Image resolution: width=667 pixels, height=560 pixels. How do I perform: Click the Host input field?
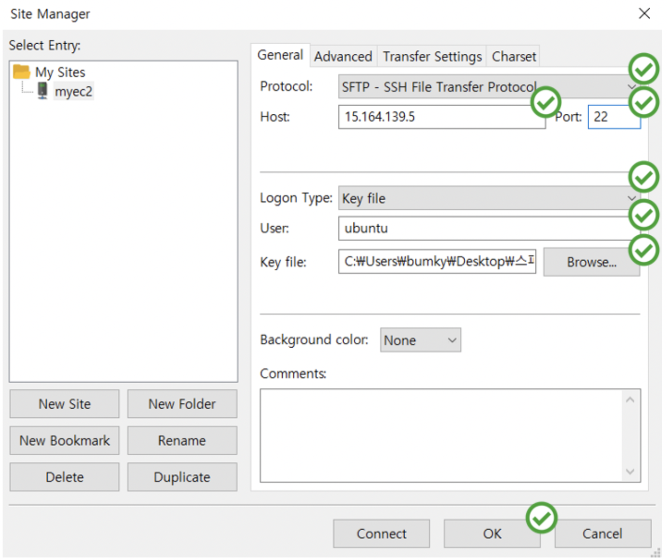442,117
